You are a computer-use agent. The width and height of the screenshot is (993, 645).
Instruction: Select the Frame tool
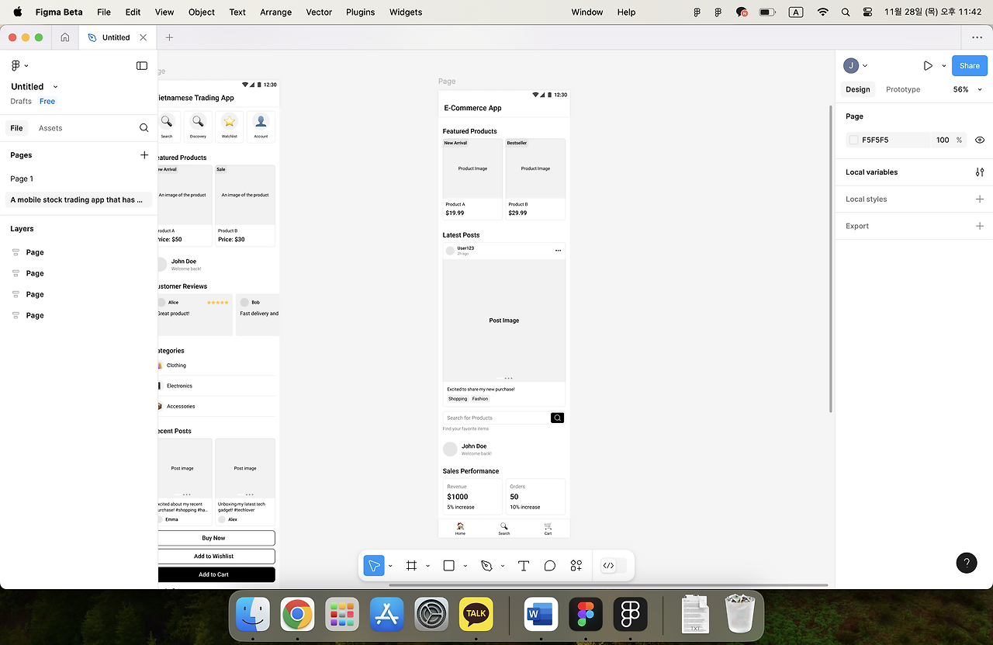411,566
